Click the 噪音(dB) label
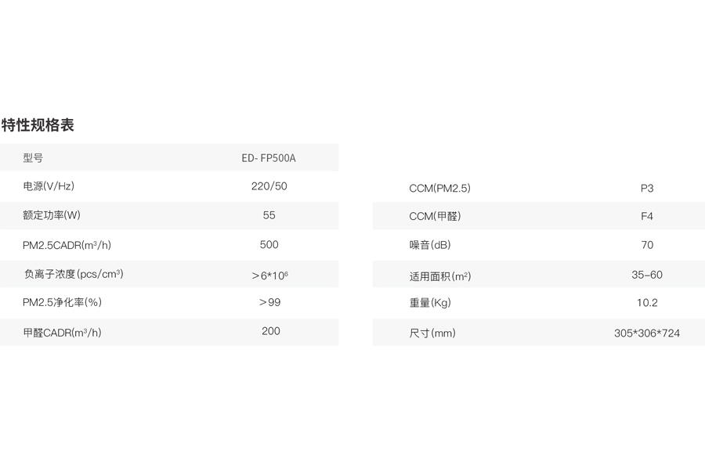The height and width of the screenshot is (461, 705). click(x=430, y=245)
